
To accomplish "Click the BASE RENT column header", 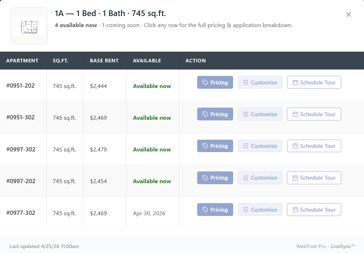I will [x=103, y=61].
